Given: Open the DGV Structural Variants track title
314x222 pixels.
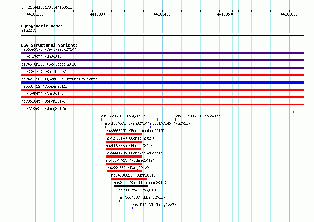Looking at the screenshot, I should [x=49, y=45].
